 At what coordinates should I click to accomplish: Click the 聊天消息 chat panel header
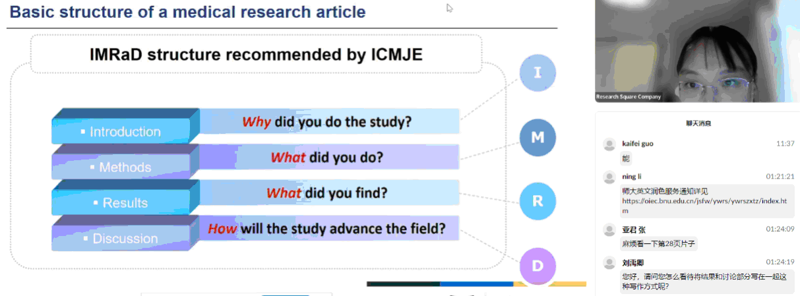698,123
